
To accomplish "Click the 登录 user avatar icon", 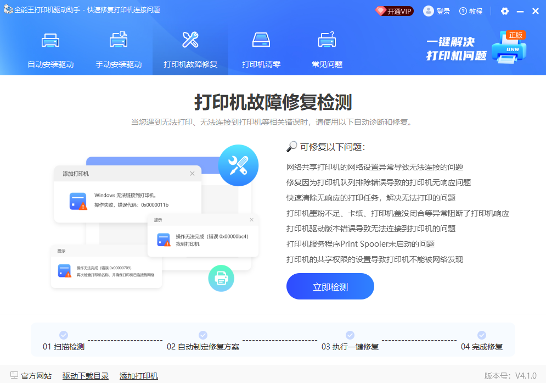I will (x=429, y=11).
